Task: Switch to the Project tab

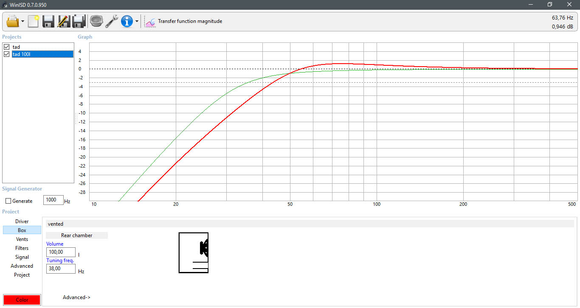Action: [22, 275]
